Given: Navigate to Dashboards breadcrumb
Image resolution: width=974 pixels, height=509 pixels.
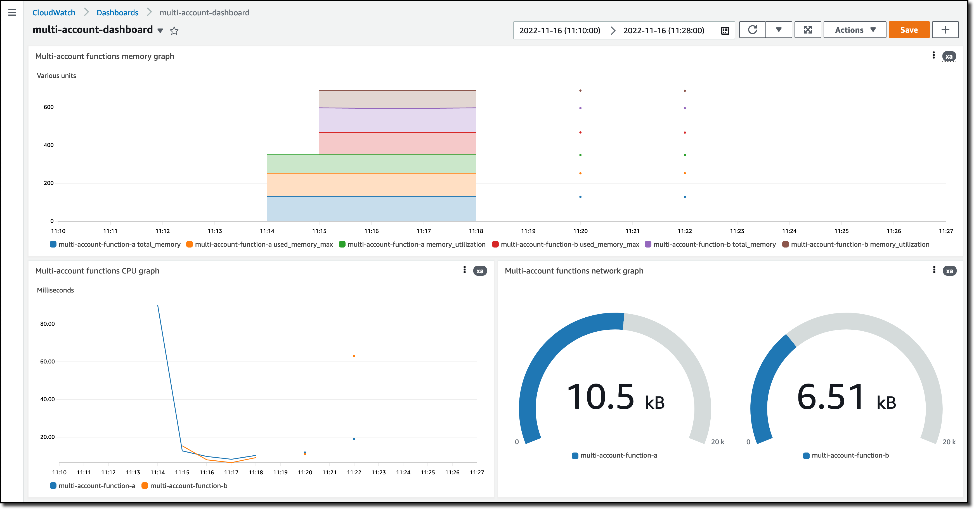Looking at the screenshot, I should click(x=117, y=13).
